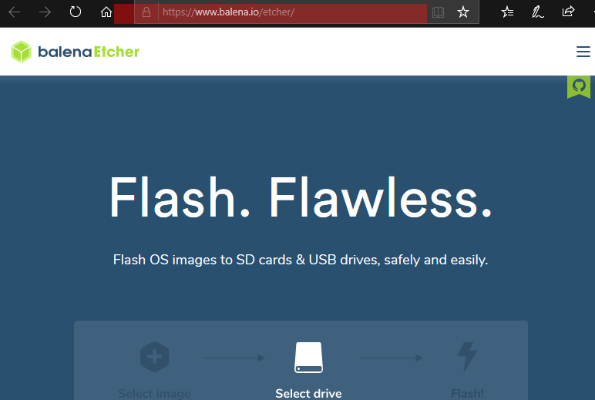Open the hamburger navigation menu
Viewport: 595px width, 400px height.
pos(583,52)
